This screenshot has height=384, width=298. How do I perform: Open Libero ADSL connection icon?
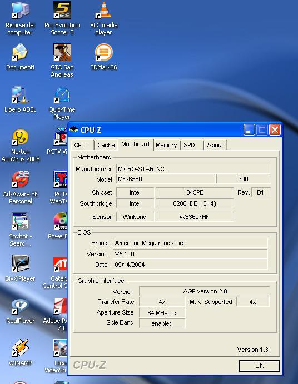pos(20,94)
